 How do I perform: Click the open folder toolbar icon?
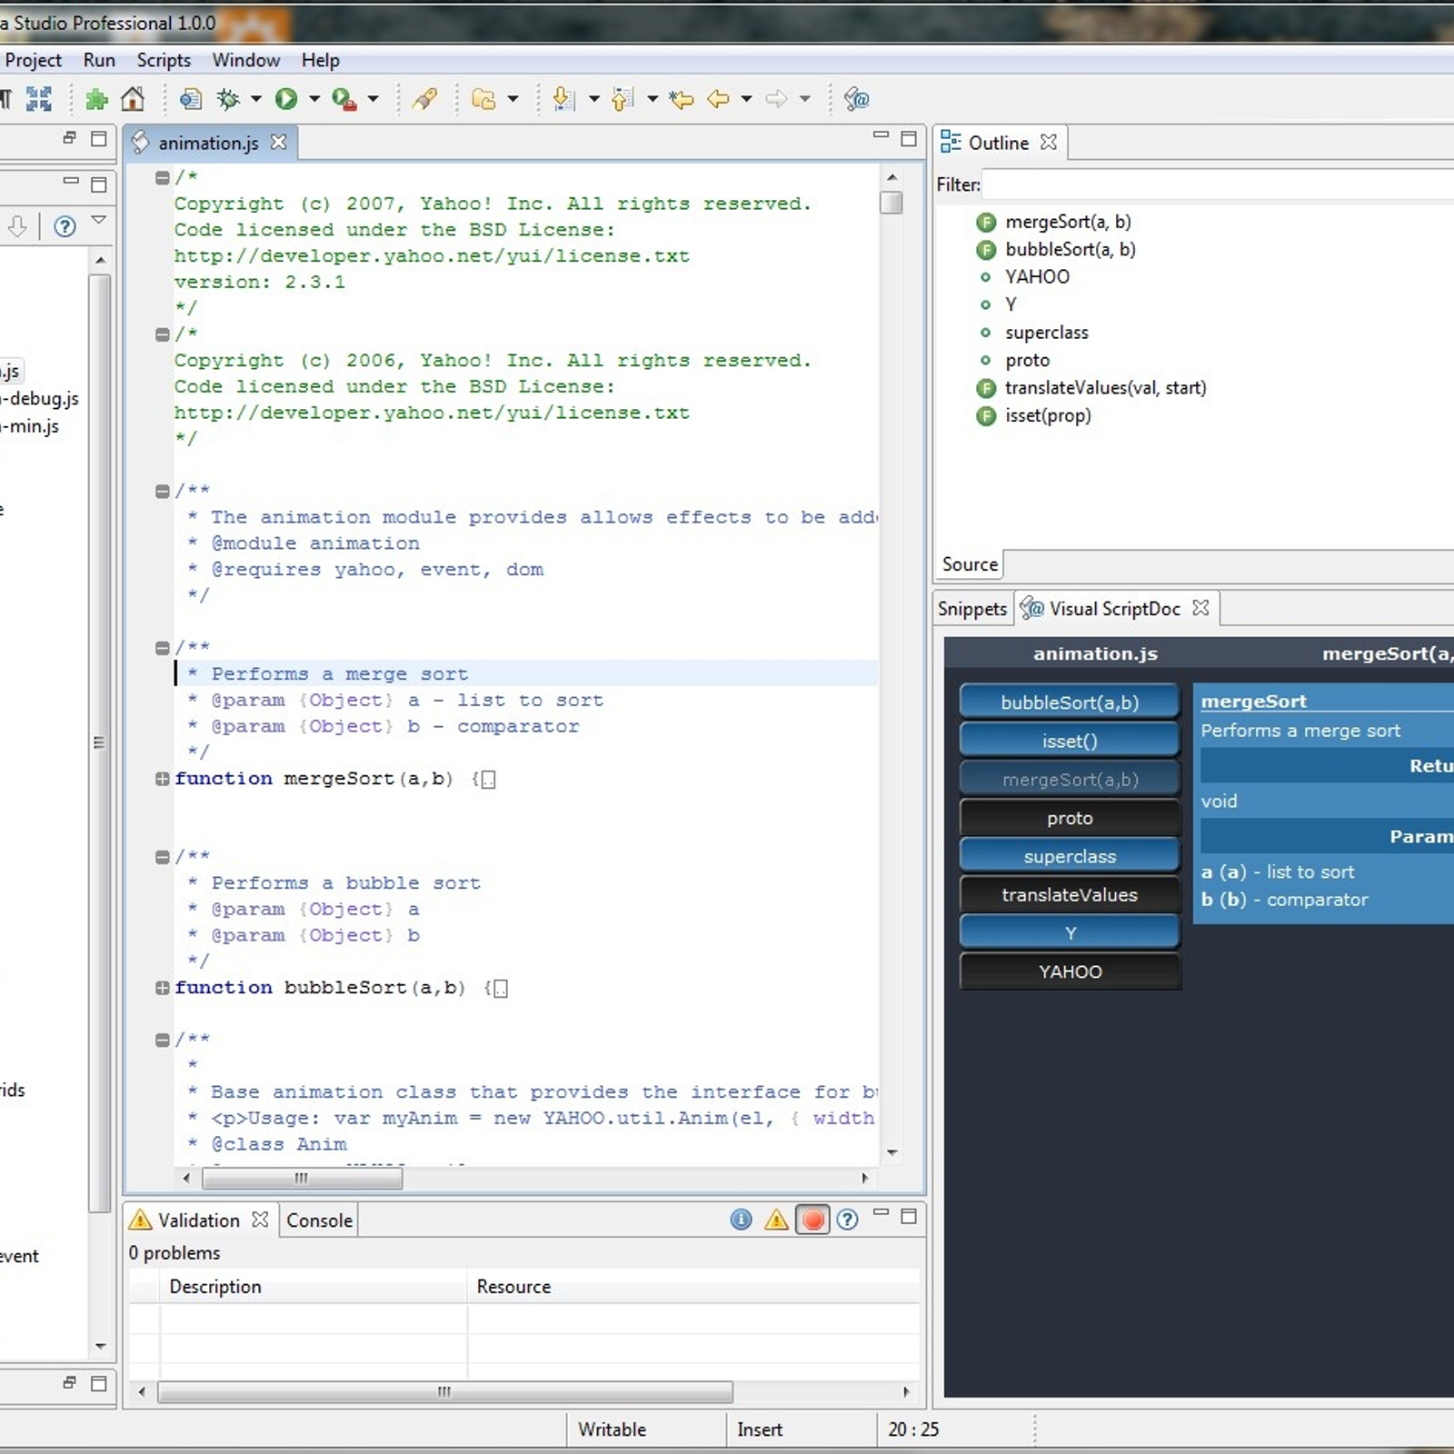coord(483,99)
